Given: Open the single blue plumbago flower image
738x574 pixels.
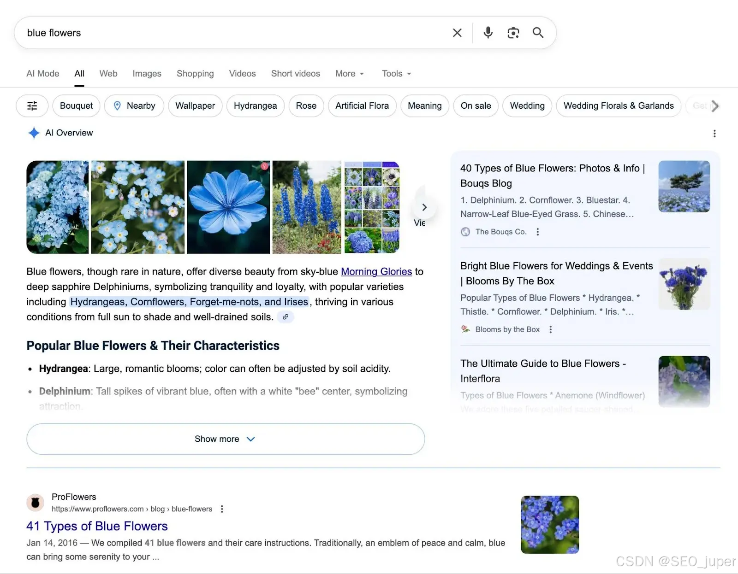Looking at the screenshot, I should pos(228,207).
